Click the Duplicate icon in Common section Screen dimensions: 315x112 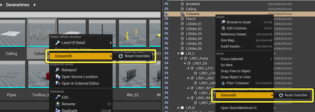58,110
